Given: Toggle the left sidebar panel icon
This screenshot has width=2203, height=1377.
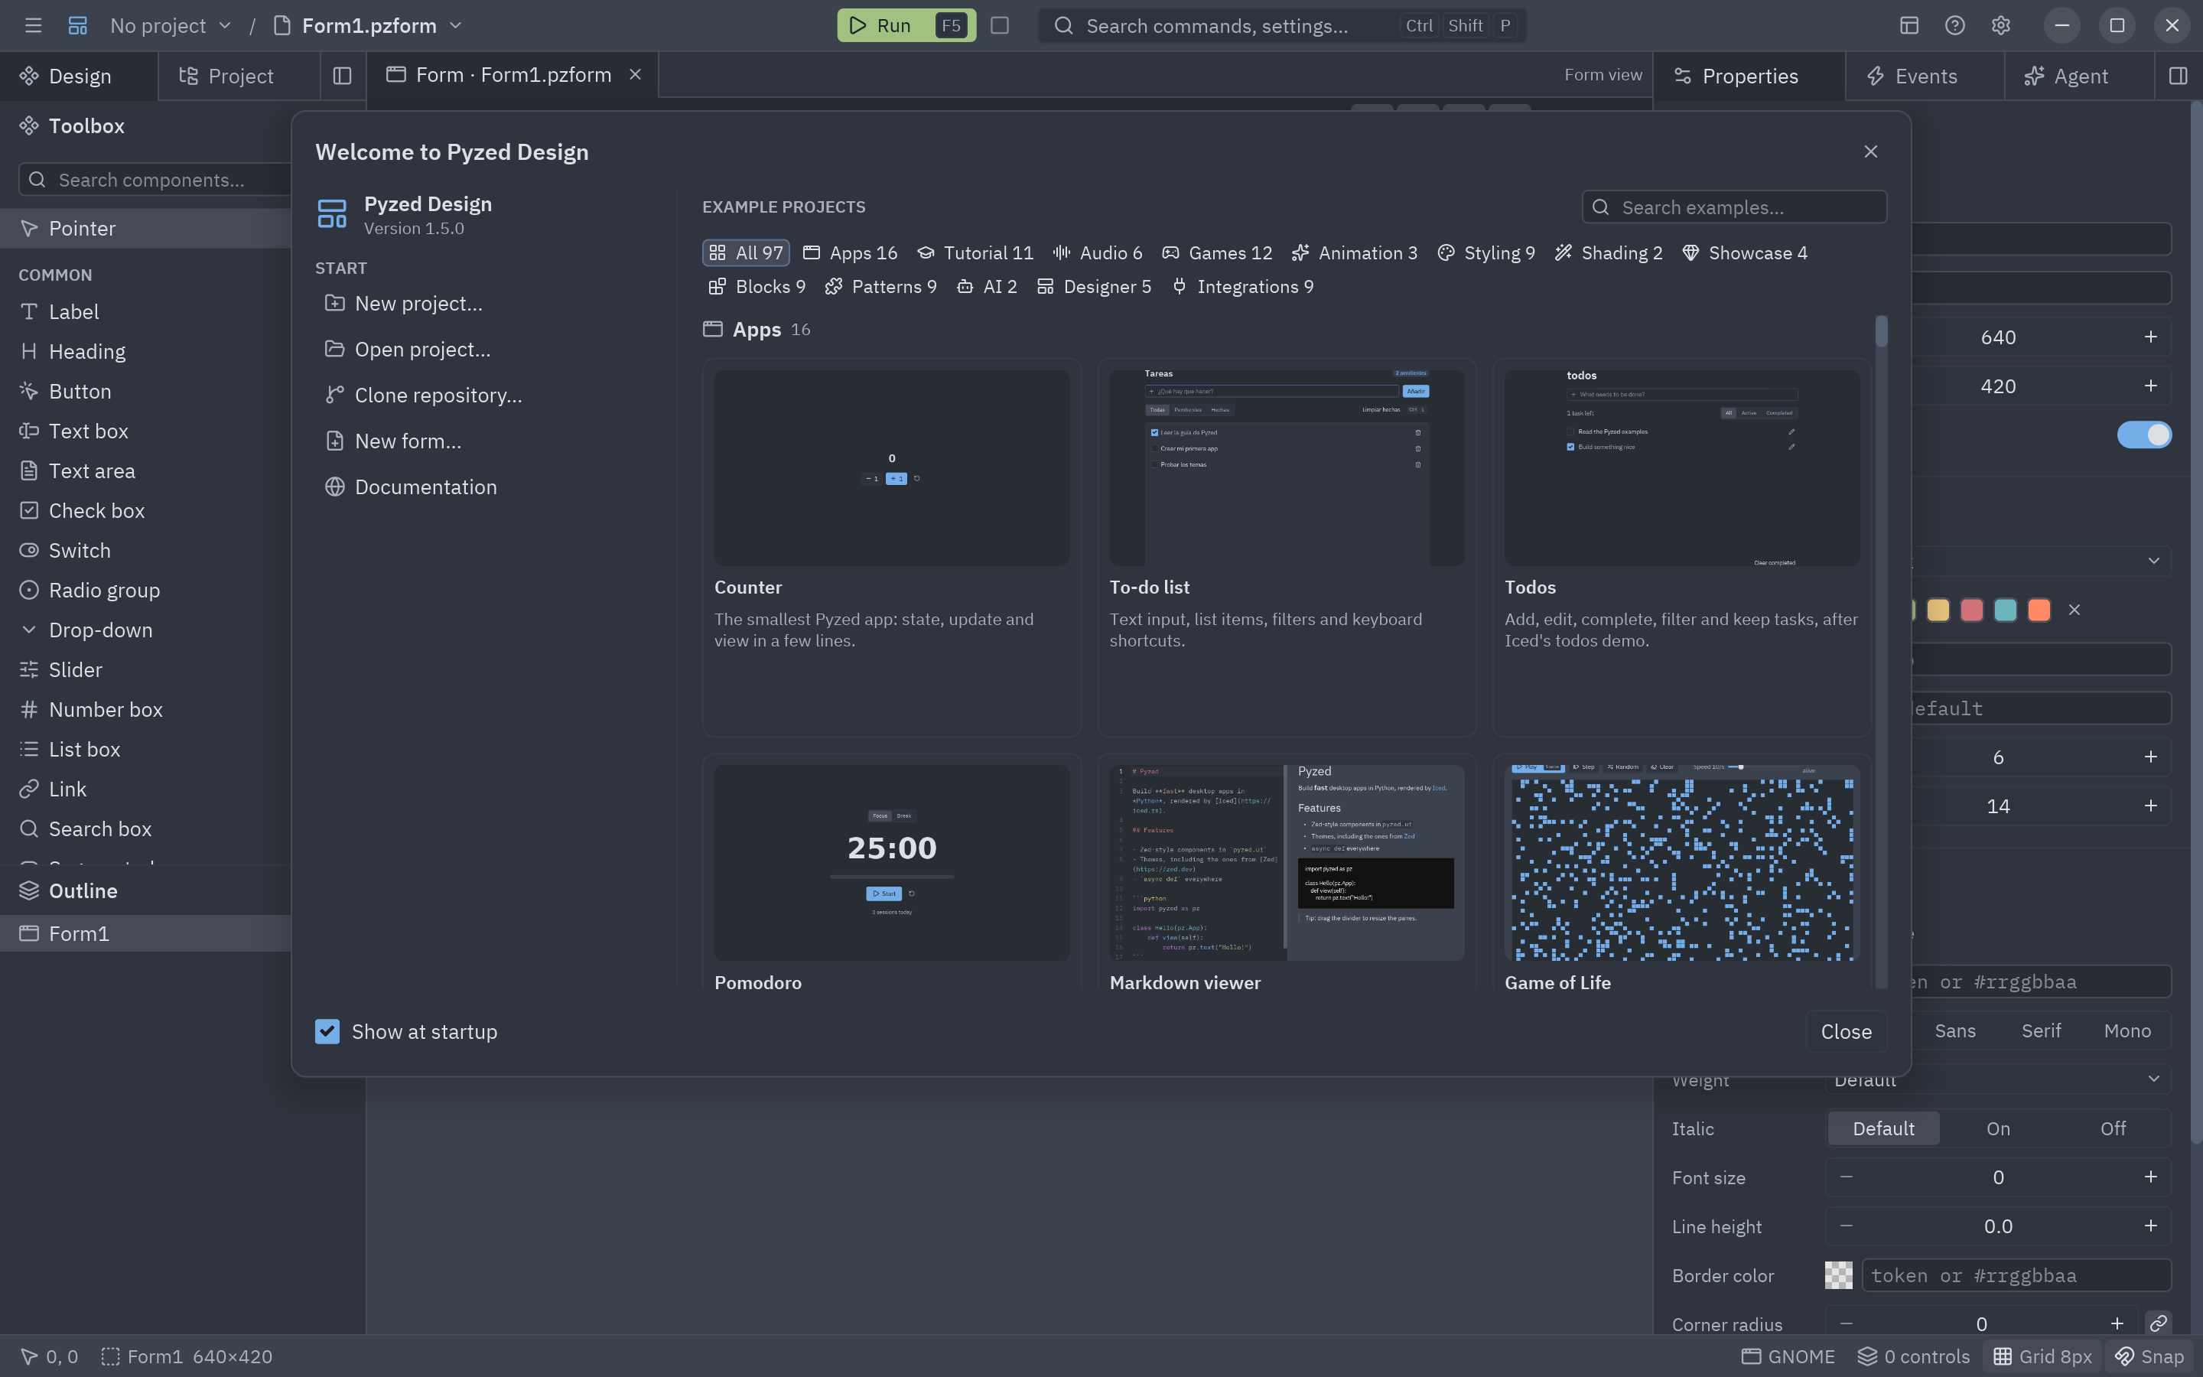Looking at the screenshot, I should click(342, 76).
